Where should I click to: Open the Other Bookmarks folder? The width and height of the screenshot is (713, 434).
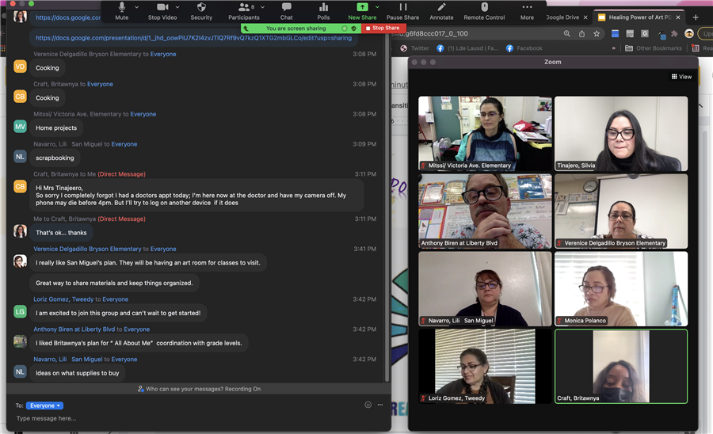[x=654, y=48]
